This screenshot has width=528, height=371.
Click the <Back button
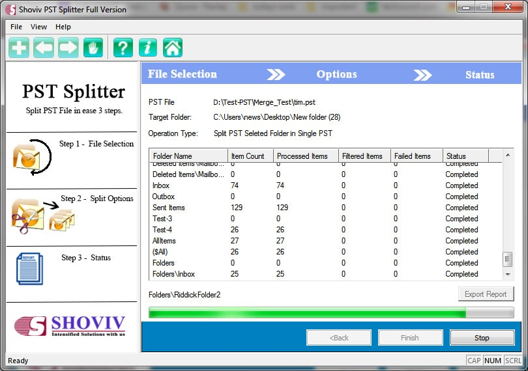click(339, 338)
